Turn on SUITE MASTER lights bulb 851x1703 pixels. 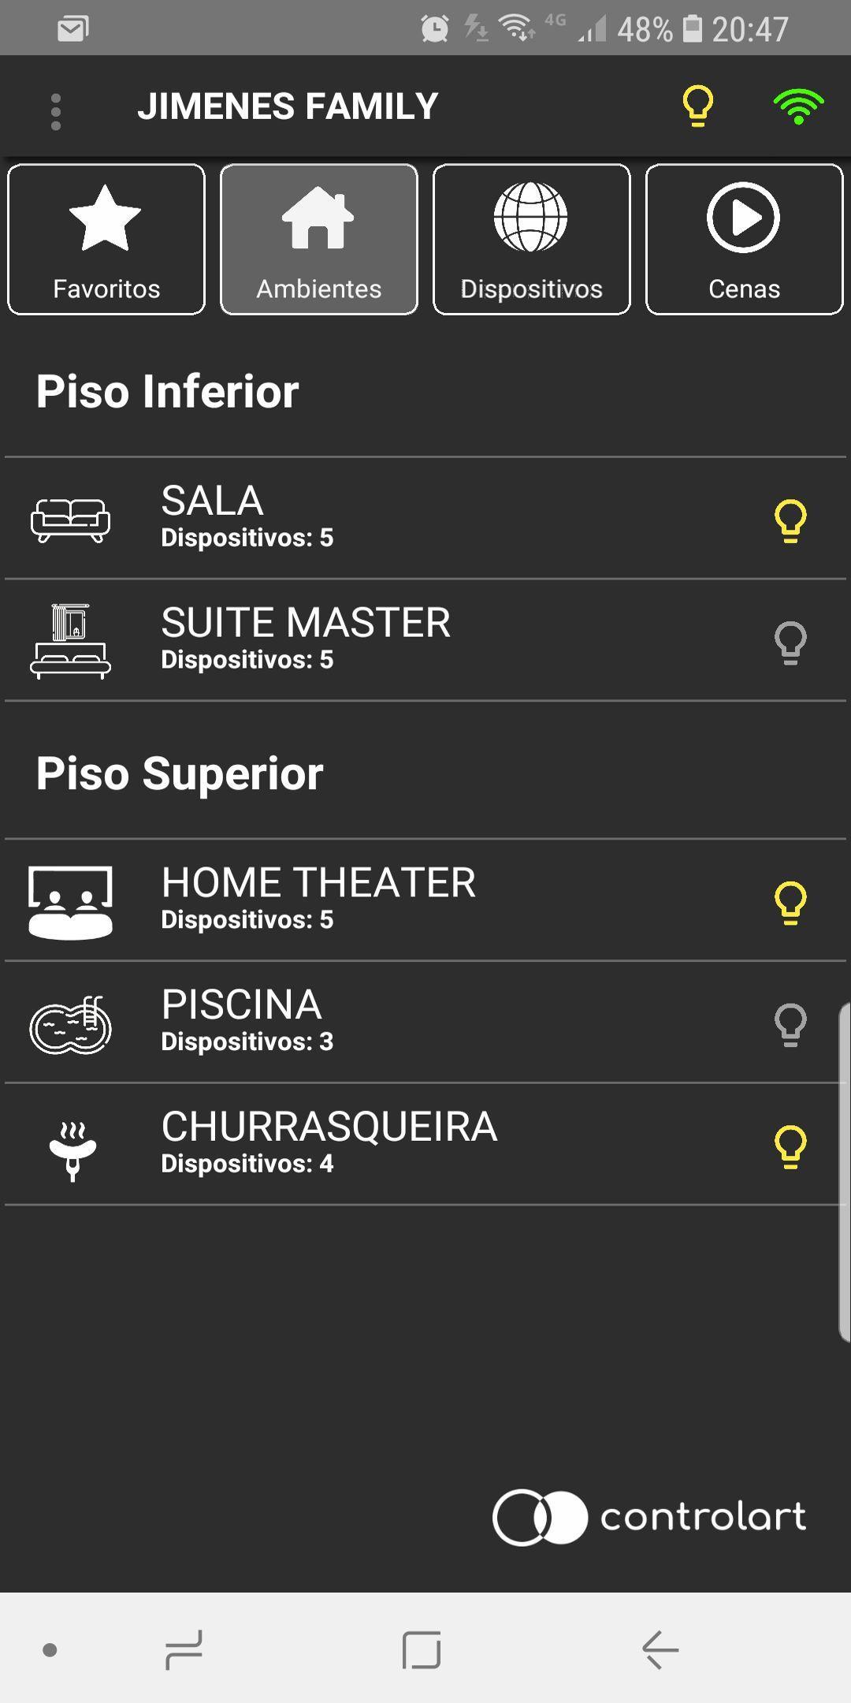click(x=790, y=643)
